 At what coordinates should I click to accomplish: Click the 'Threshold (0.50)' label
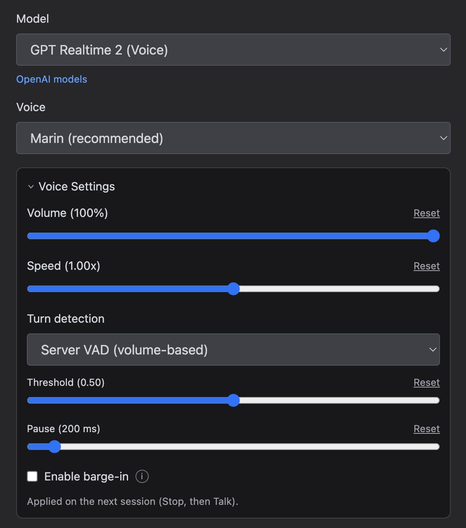tap(66, 383)
